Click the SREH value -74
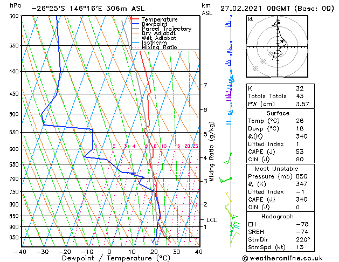The height and width of the screenshot is (262, 339). [x=302, y=232]
